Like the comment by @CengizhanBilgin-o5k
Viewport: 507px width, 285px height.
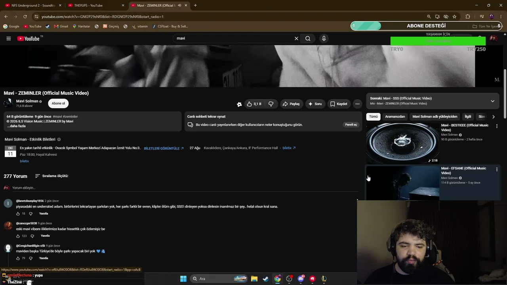[x=18, y=258]
